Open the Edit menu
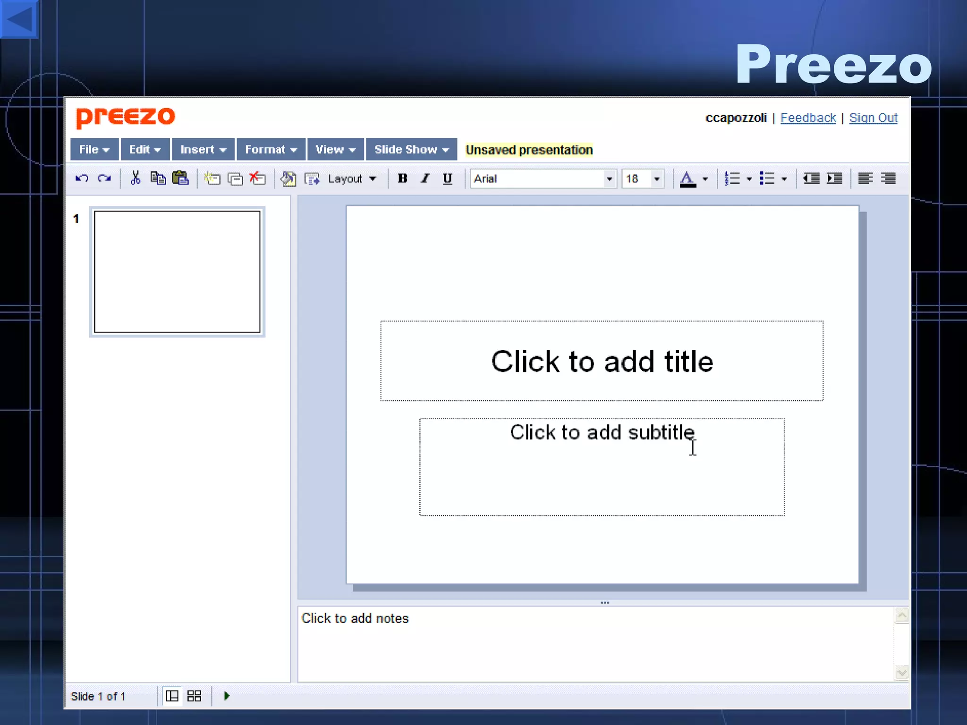The image size is (967, 725). tap(145, 150)
